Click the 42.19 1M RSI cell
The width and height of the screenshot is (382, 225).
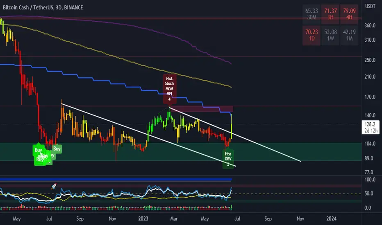point(349,35)
